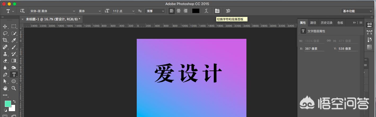The image size is (376, 117).
Task: Open Properties panel flyout menu
Action: tap(361, 23)
